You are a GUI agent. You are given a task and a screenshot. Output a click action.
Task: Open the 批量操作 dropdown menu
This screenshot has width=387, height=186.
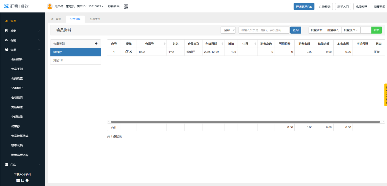[351, 30]
